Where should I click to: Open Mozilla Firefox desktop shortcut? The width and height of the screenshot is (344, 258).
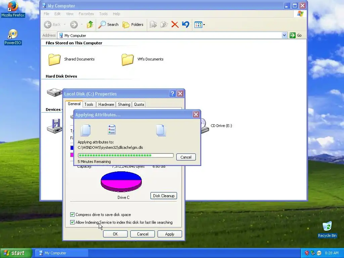tap(13, 9)
